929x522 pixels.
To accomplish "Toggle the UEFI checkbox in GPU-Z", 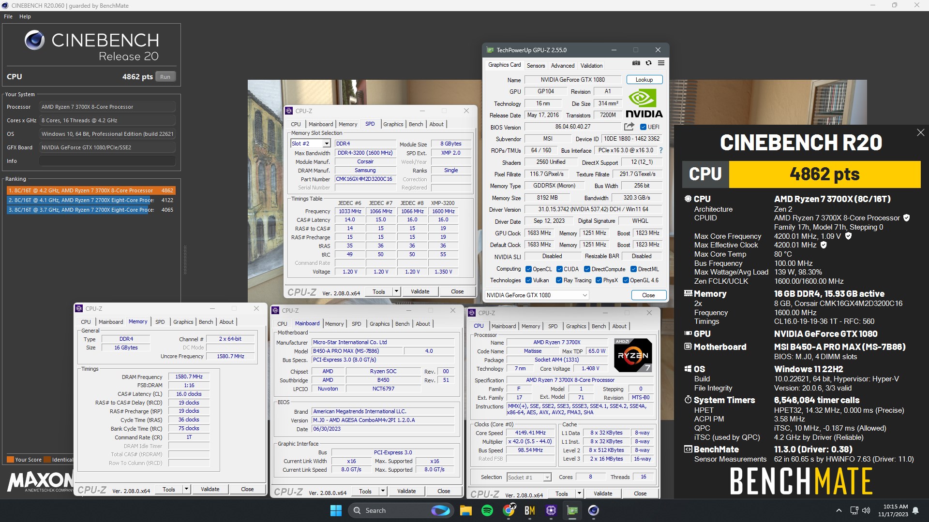I will point(643,127).
